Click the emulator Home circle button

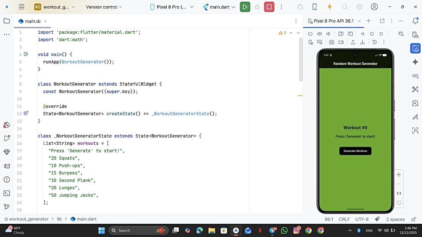372,34
